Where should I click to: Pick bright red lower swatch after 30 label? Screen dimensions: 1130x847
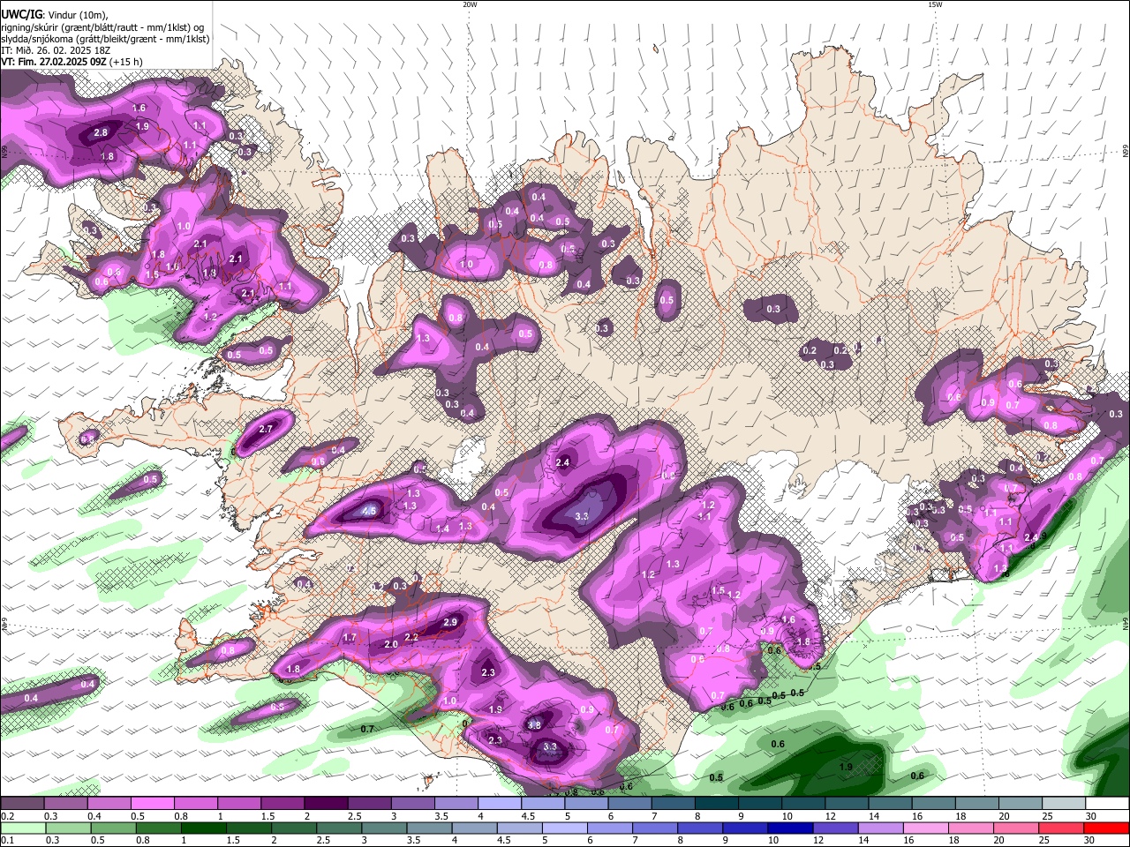tap(1107, 828)
